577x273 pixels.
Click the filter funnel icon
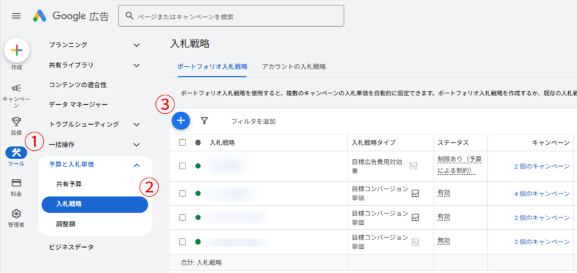(205, 121)
